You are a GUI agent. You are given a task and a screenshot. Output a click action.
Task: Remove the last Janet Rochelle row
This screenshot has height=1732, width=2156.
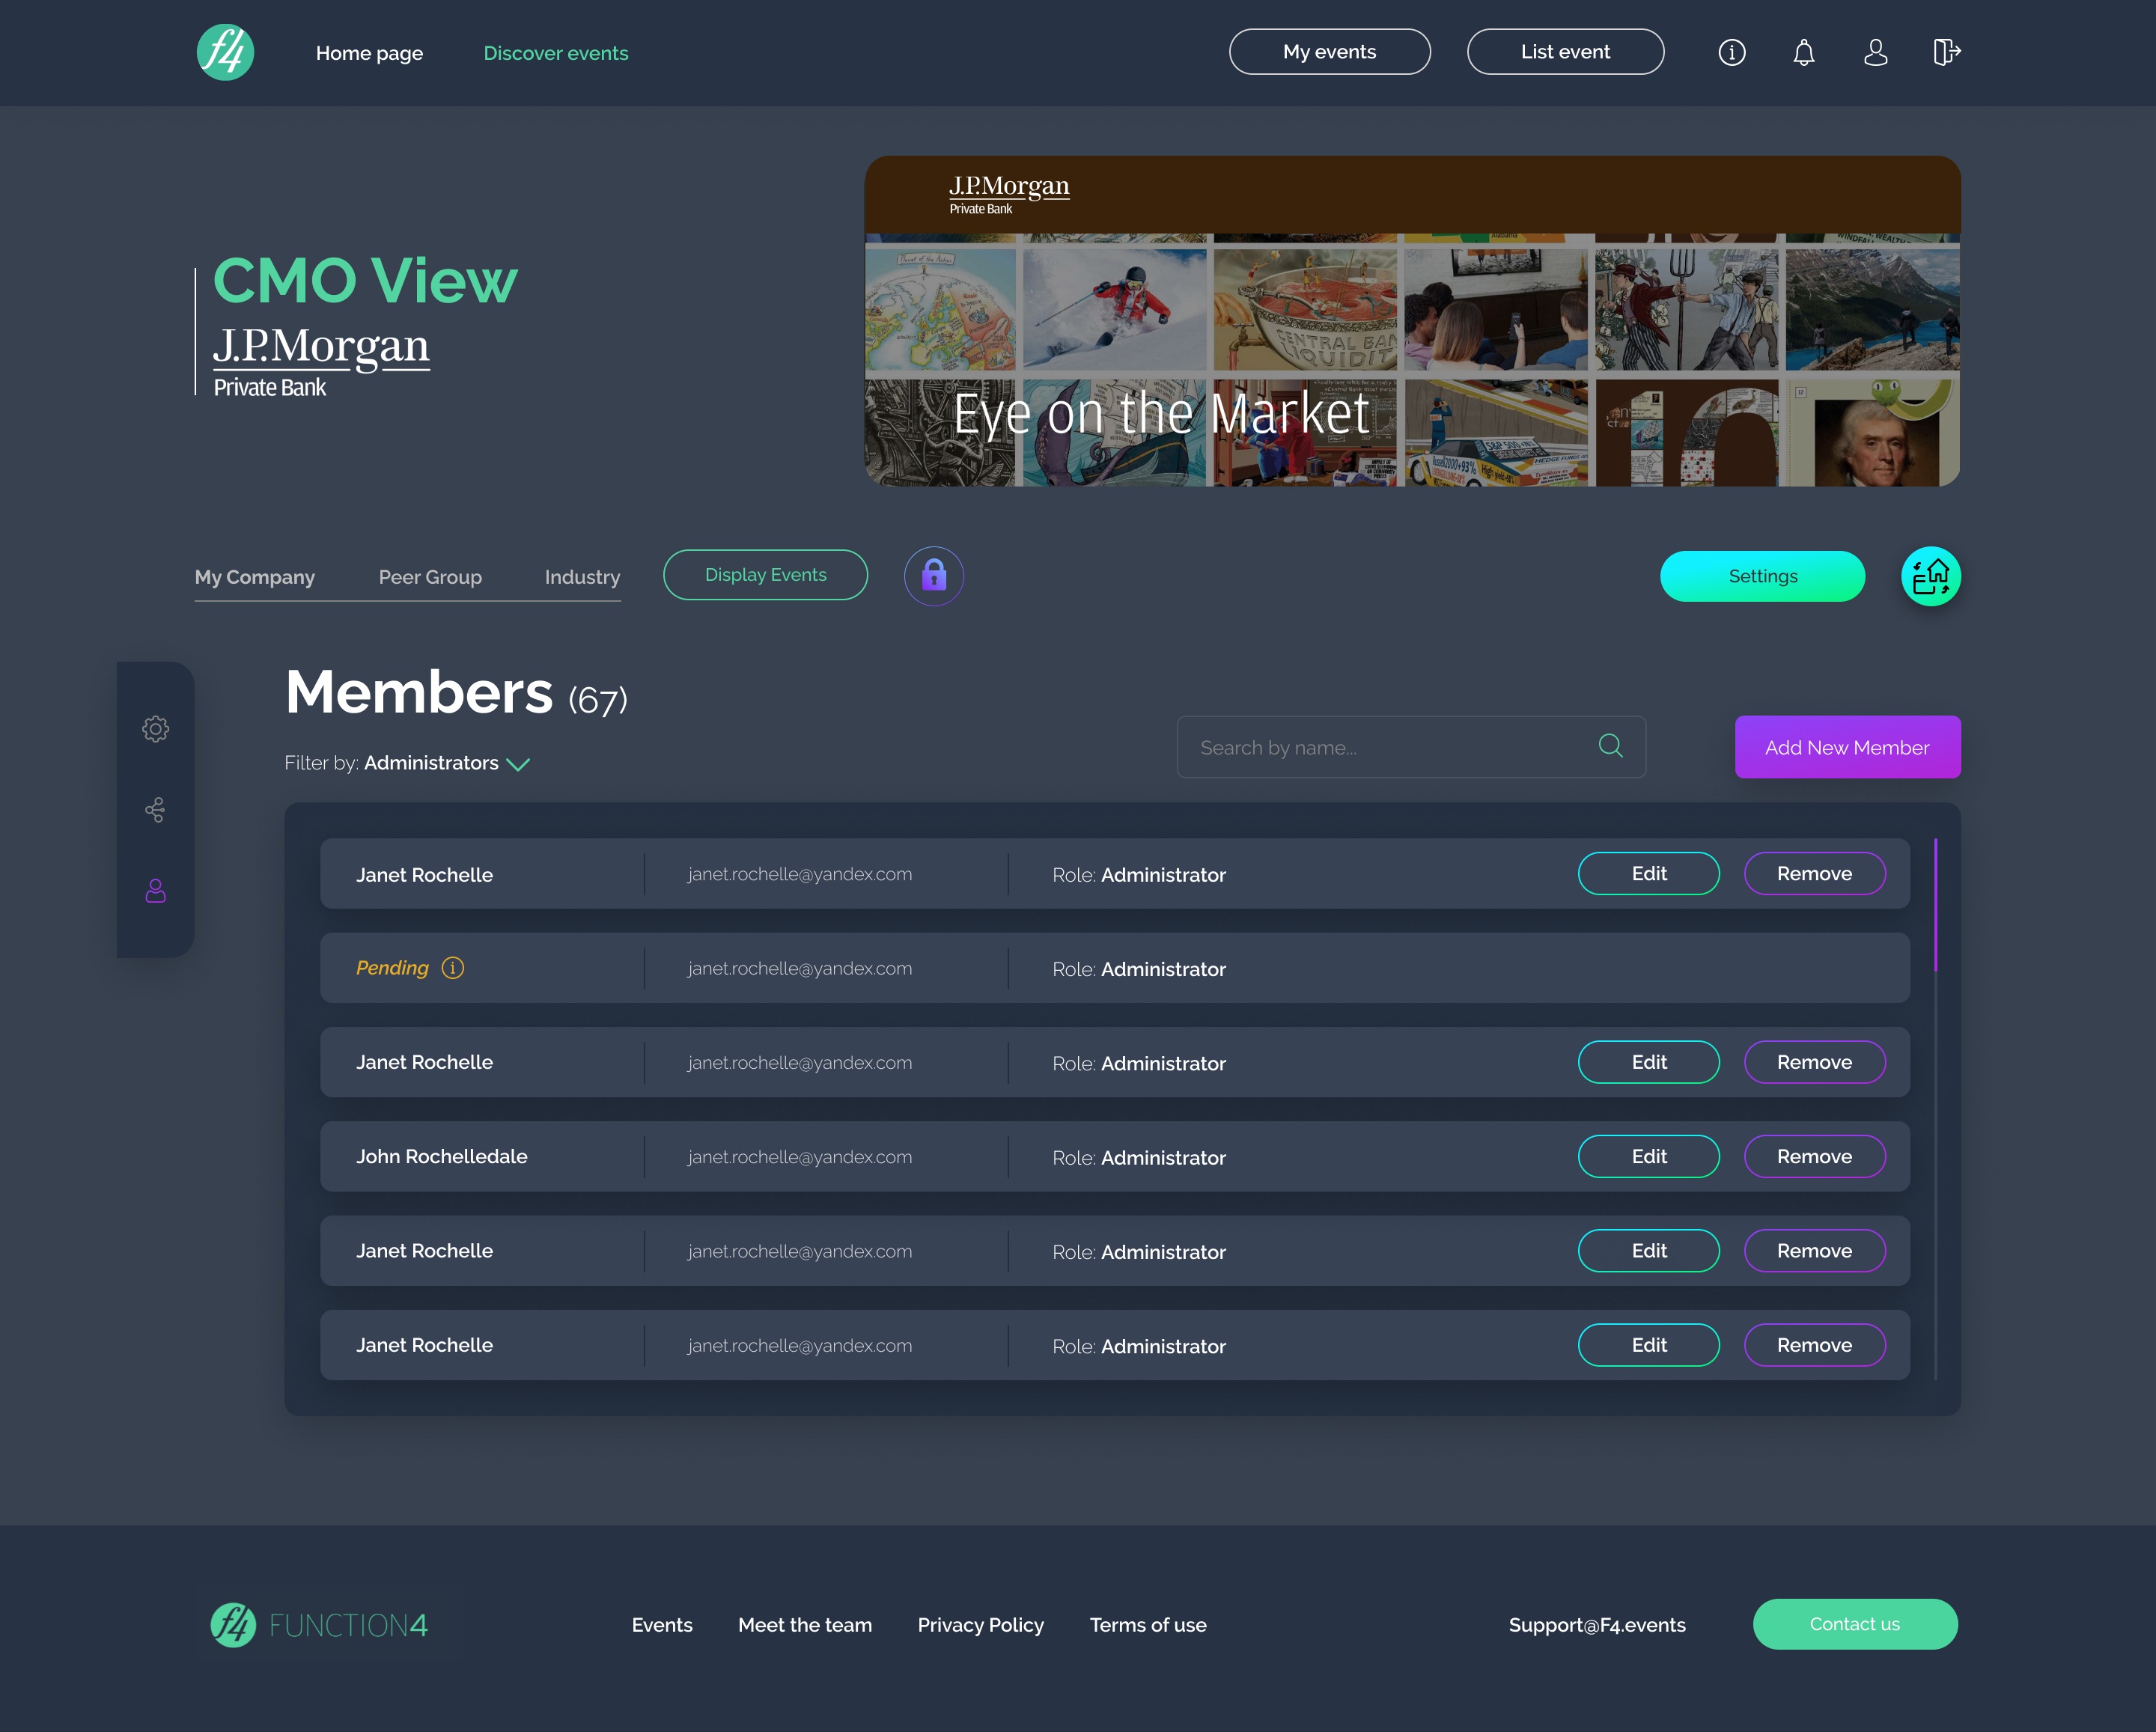[x=1815, y=1345]
